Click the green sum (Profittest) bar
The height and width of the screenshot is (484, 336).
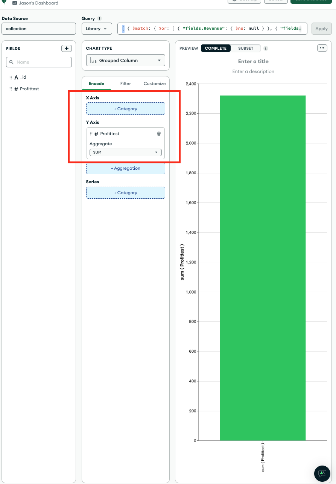pos(263,268)
